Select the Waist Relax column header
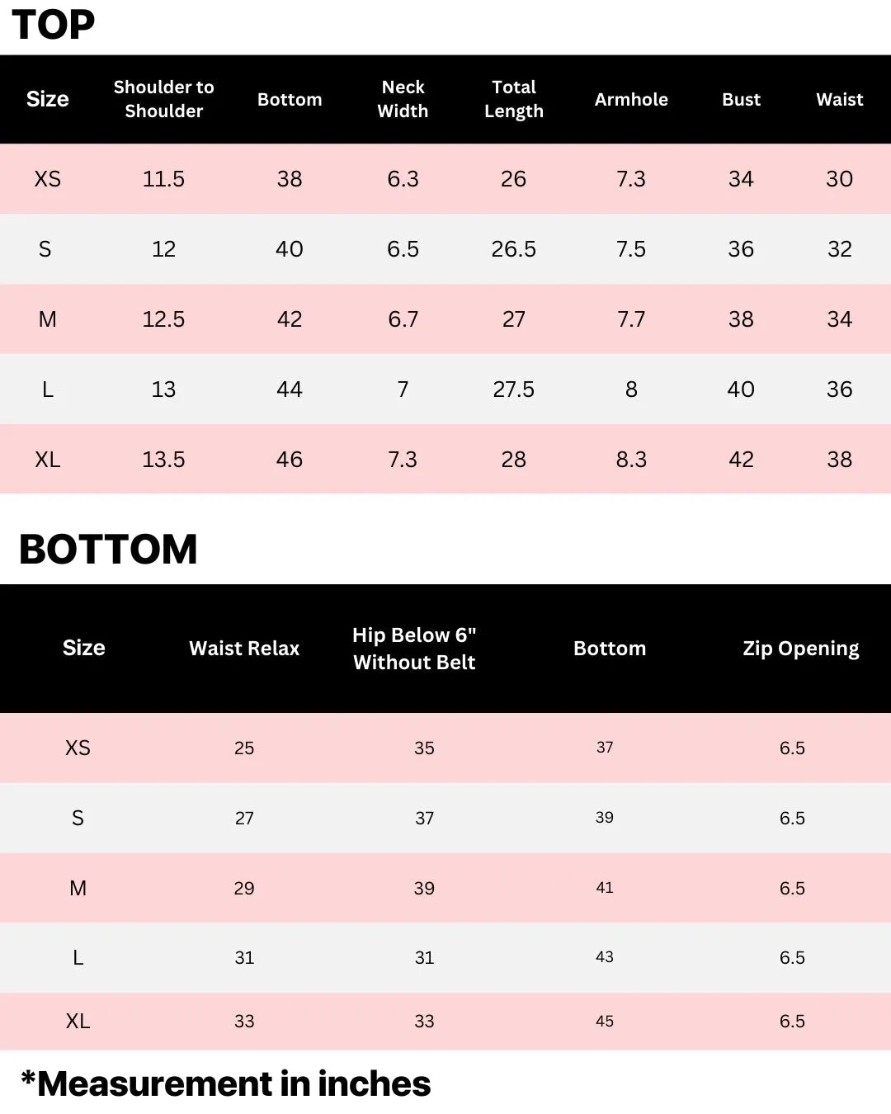 click(244, 649)
